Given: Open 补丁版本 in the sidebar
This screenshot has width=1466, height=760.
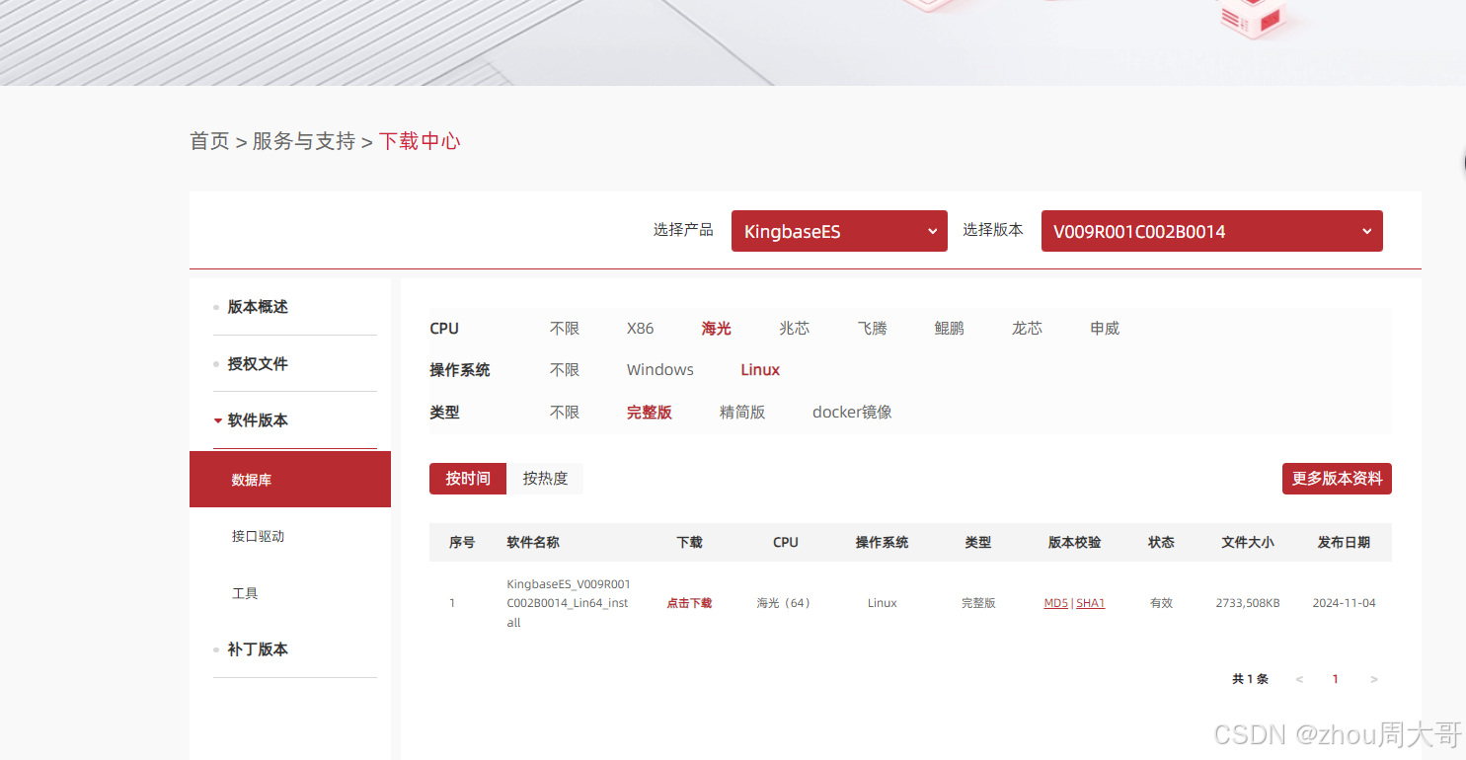Looking at the screenshot, I should pos(258,649).
